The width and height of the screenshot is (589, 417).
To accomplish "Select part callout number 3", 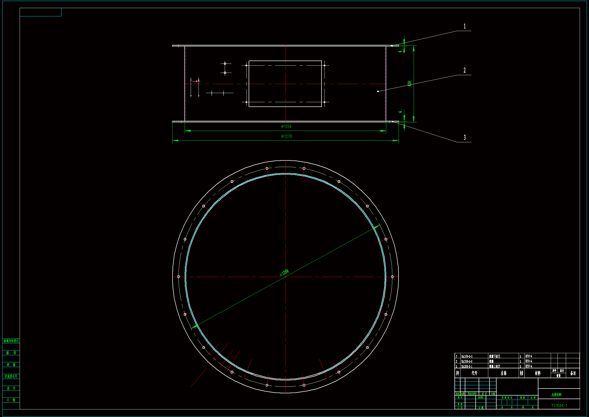I will click(x=465, y=137).
